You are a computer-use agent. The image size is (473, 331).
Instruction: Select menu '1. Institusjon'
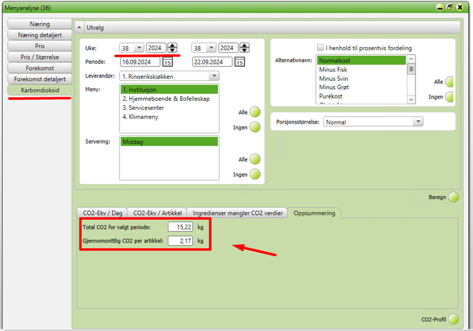[169, 90]
